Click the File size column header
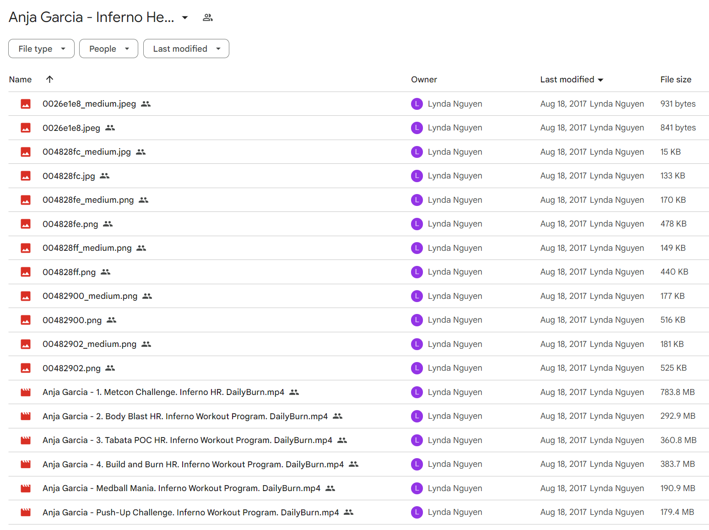This screenshot has width=709, height=530. click(676, 80)
